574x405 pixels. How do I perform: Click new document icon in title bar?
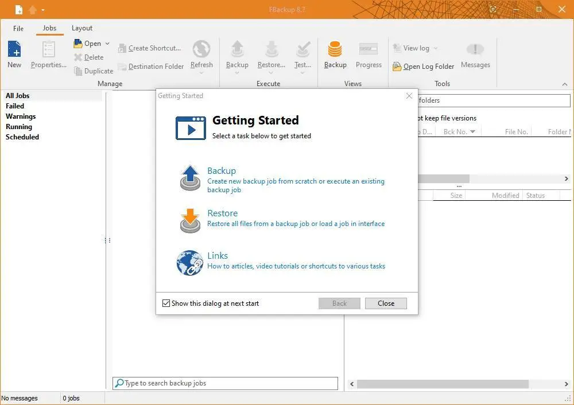19,10
